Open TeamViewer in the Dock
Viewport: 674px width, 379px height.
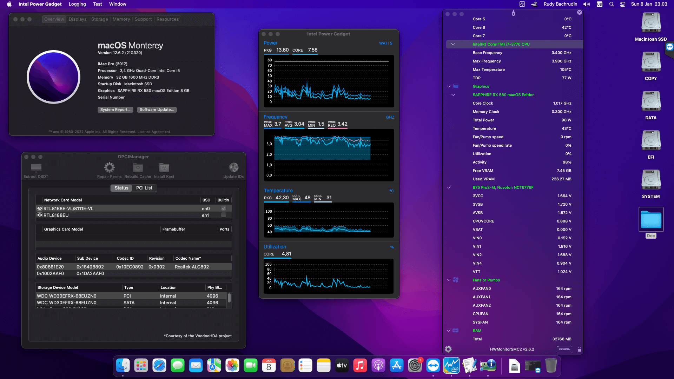click(x=433, y=366)
